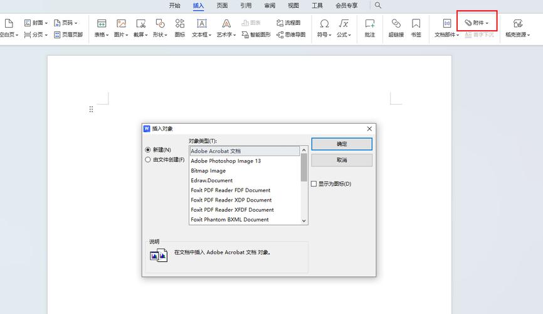The height and width of the screenshot is (314, 543).
Task: Click the object list scrollbar thumb
Action: pos(304,167)
